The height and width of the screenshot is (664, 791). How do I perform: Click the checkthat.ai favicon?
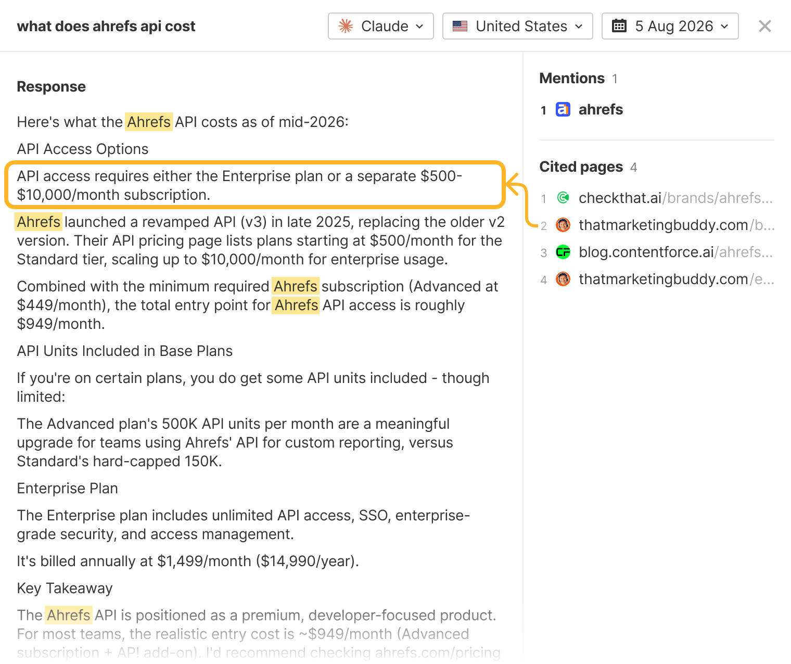coord(563,198)
